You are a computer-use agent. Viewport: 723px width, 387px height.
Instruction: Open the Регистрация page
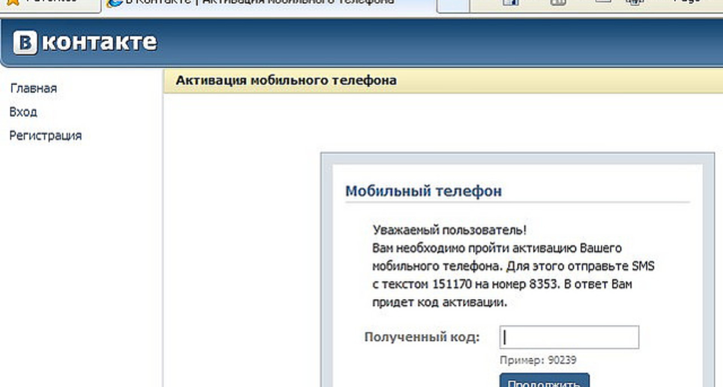tap(45, 135)
